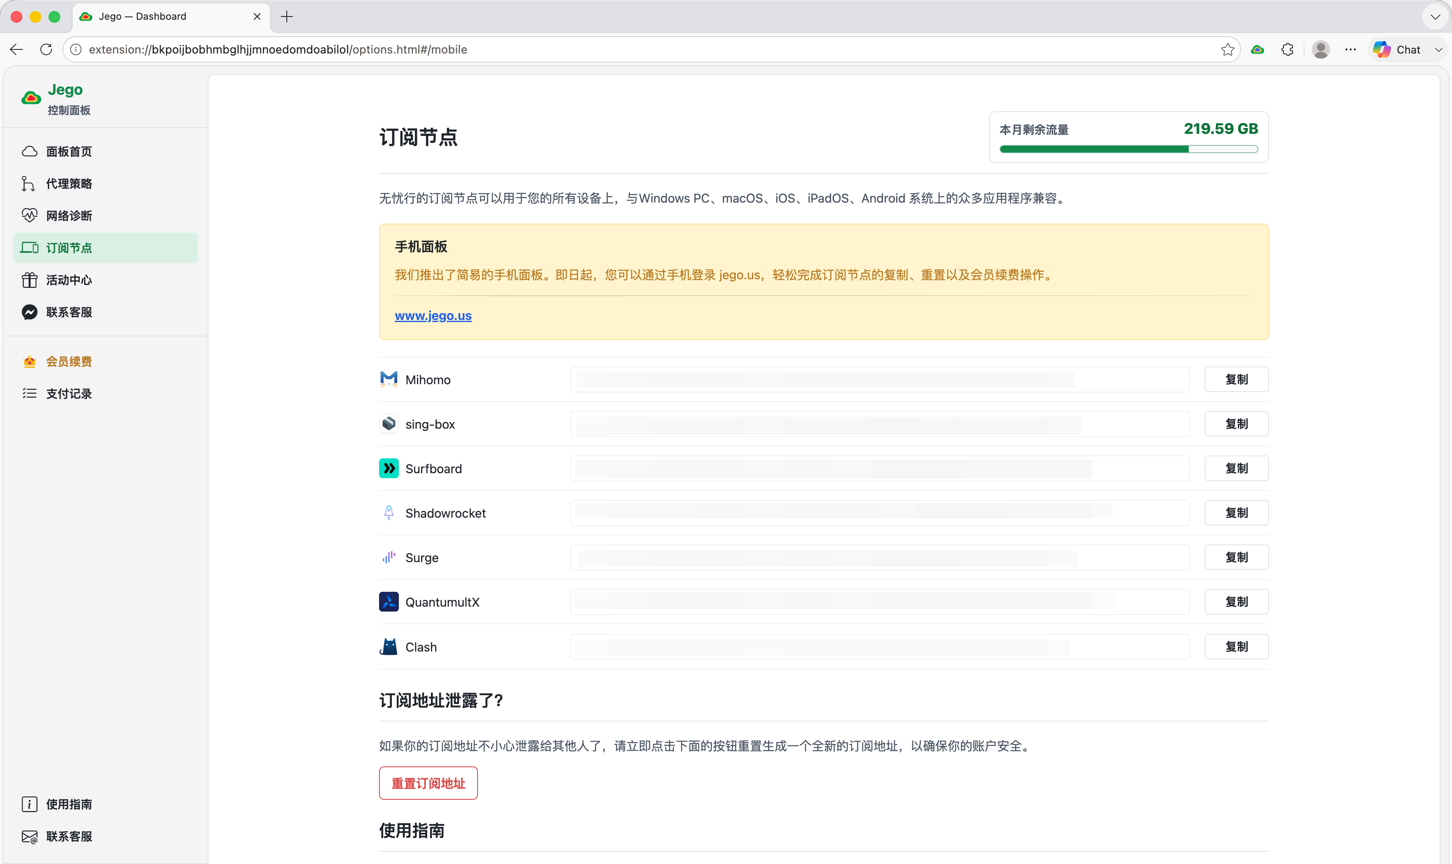Open browser three-dot settings menu
Screen dimensions: 1452x864
tap(1351, 49)
